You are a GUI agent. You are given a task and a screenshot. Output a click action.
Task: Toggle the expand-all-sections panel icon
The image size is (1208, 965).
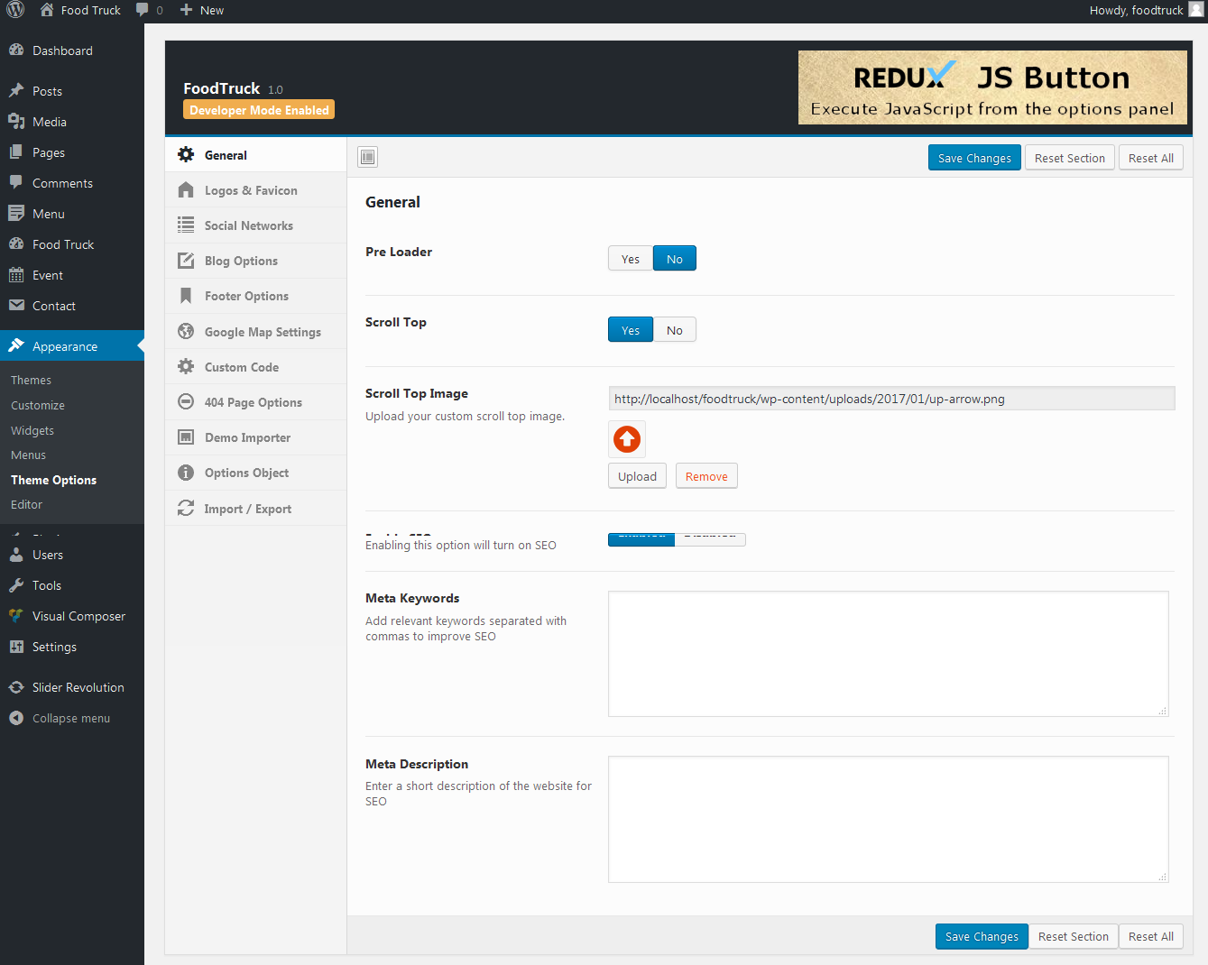(x=367, y=157)
